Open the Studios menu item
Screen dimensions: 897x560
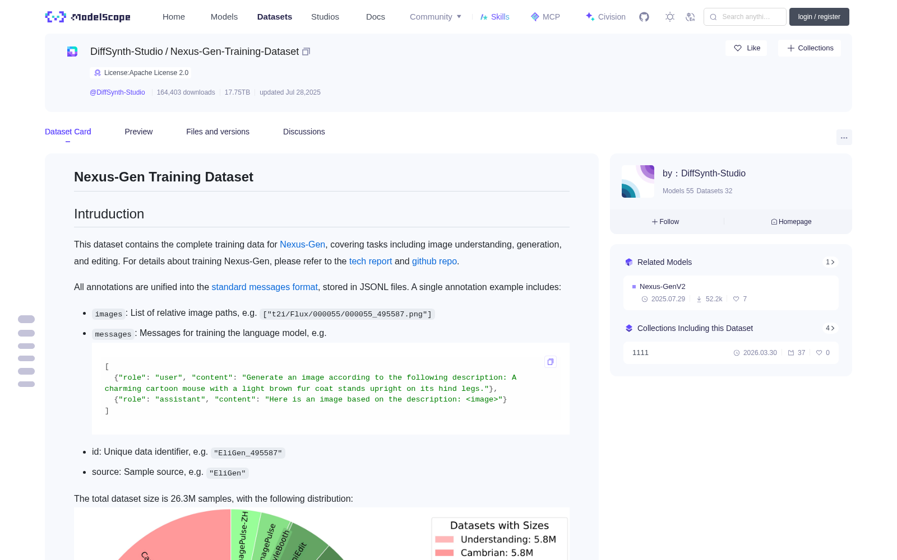coord(325,17)
